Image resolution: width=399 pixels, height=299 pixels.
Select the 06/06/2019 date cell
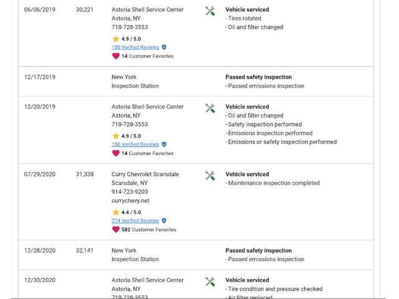pyautogui.click(x=40, y=10)
